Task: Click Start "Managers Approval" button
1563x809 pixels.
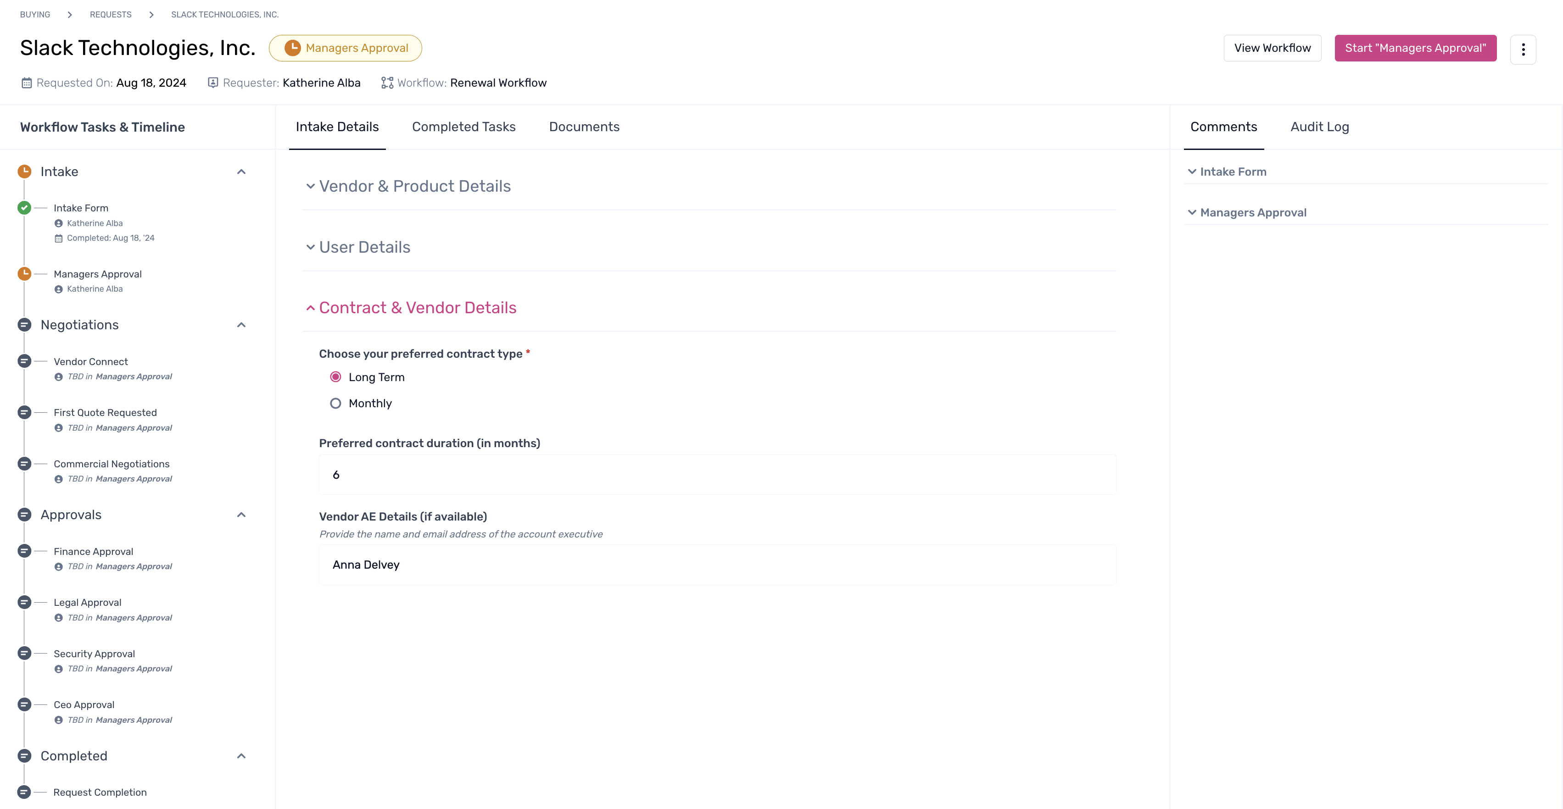Action: coord(1416,48)
